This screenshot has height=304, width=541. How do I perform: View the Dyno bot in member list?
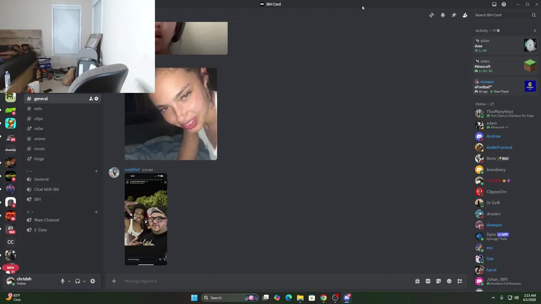pos(505,236)
